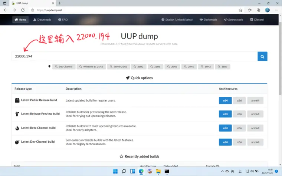Select arm64 for Latest Beta Channel build
The image size is (282, 176).
[255, 128]
